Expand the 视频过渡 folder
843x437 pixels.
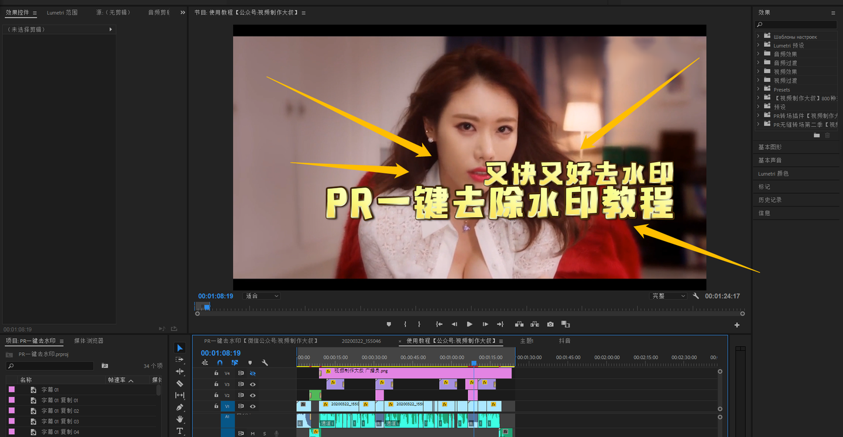pos(758,80)
